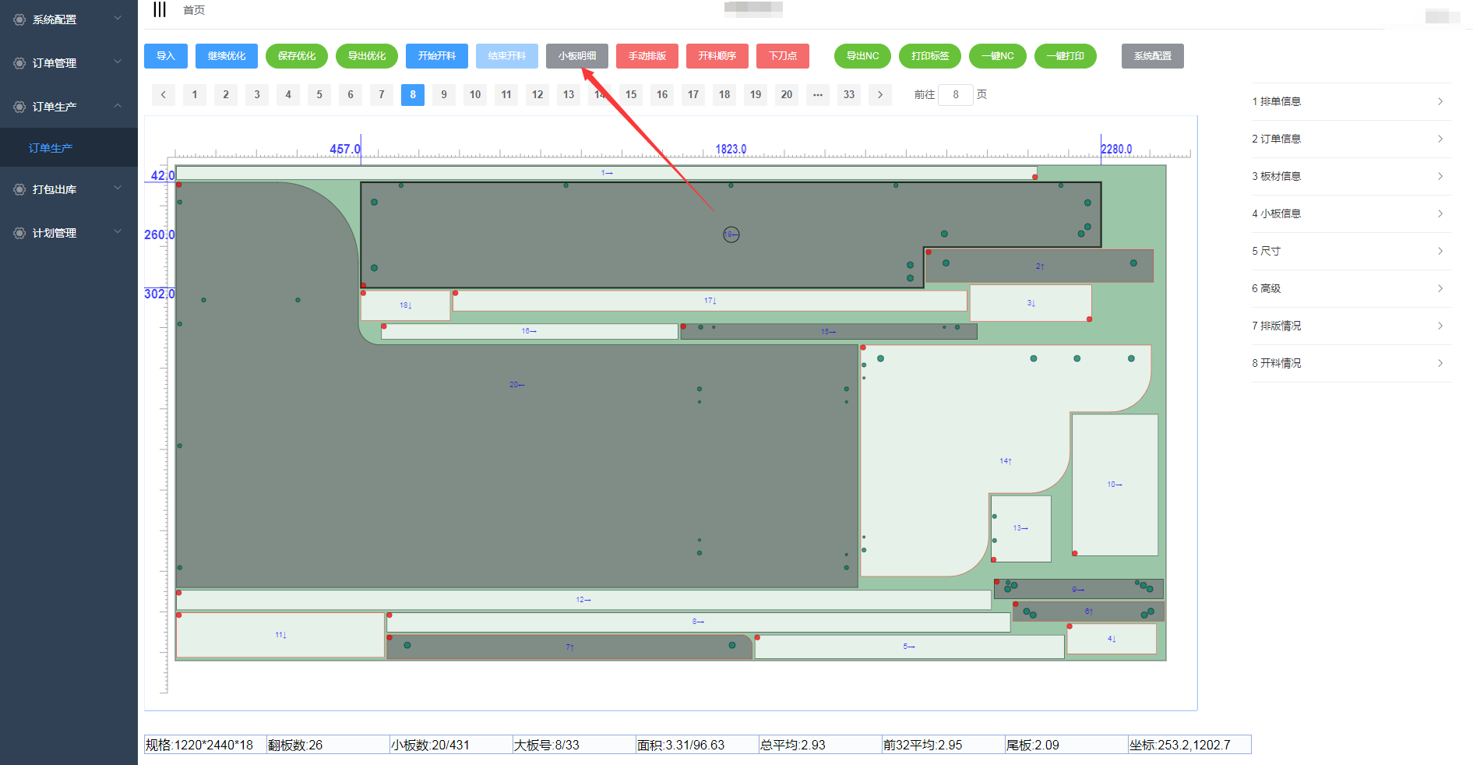The height and width of the screenshot is (765, 1473).
Task: Go to next page arrow
Action: (880, 95)
